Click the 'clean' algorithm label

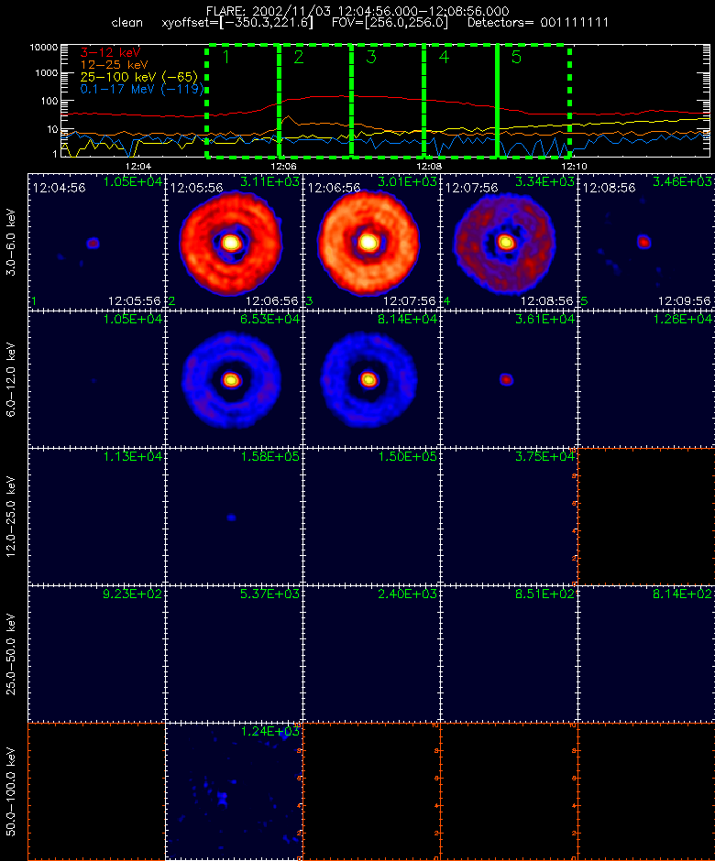[x=126, y=23]
